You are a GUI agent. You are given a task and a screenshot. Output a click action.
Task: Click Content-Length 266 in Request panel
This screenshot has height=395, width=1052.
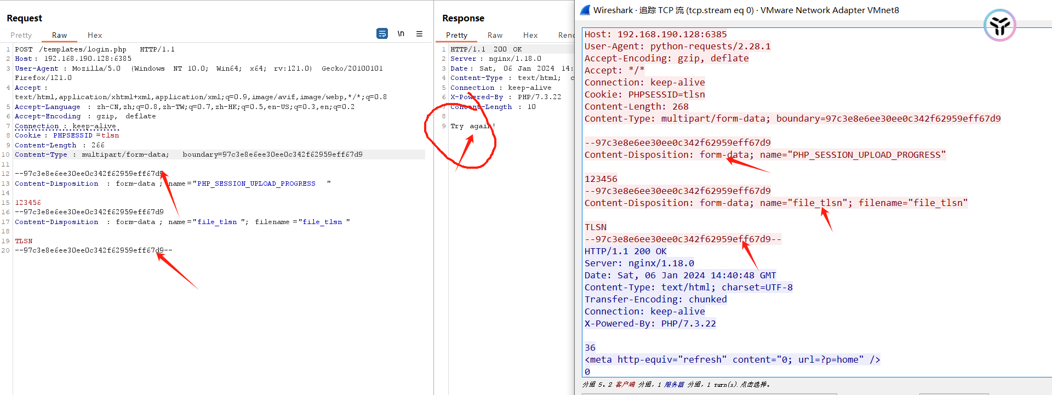60,145
